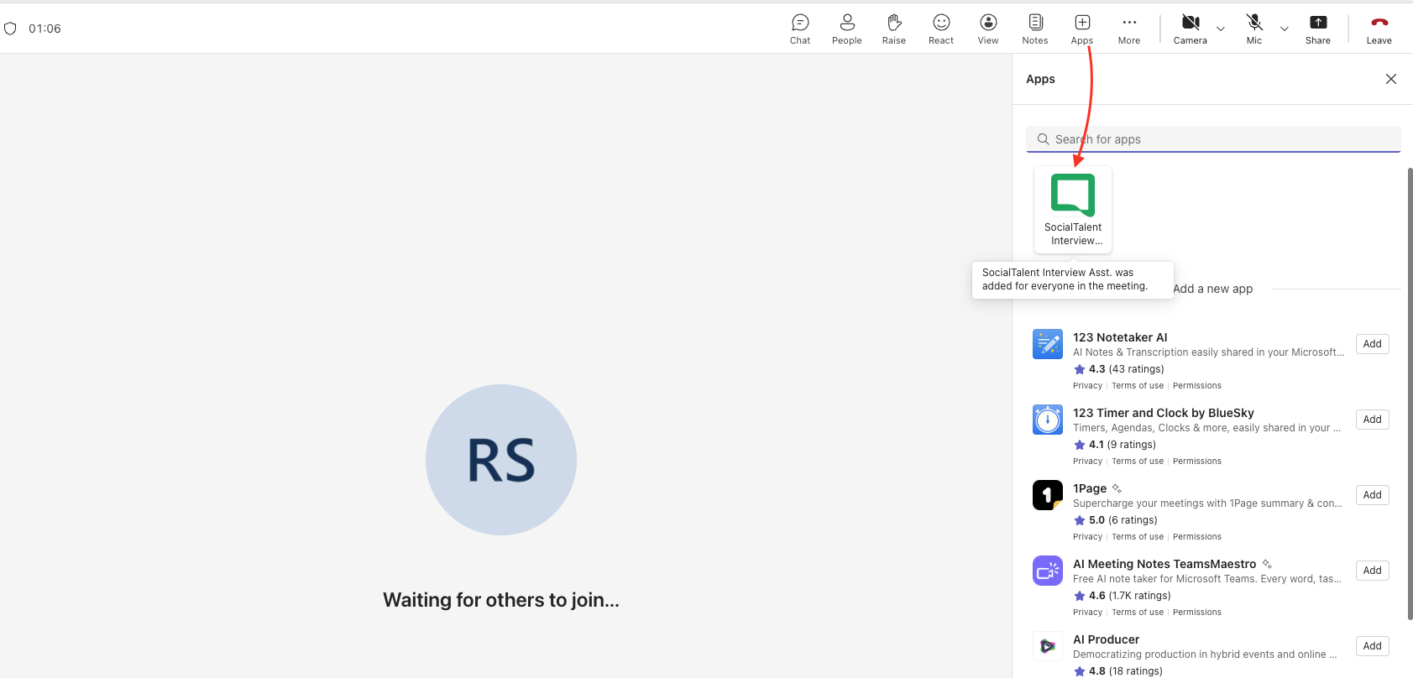
Task: Open the More actions menu
Action: 1128,29
